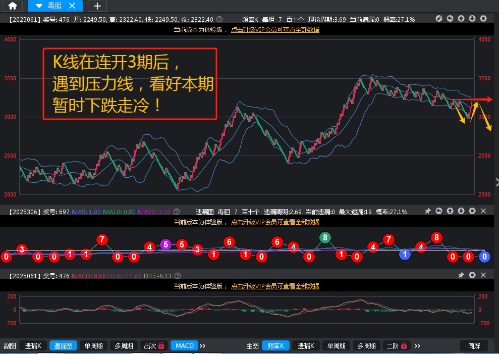Viewport: 499px width, 354px height.
Task: Select 单周期 in the 主图 group
Action: 336,346
